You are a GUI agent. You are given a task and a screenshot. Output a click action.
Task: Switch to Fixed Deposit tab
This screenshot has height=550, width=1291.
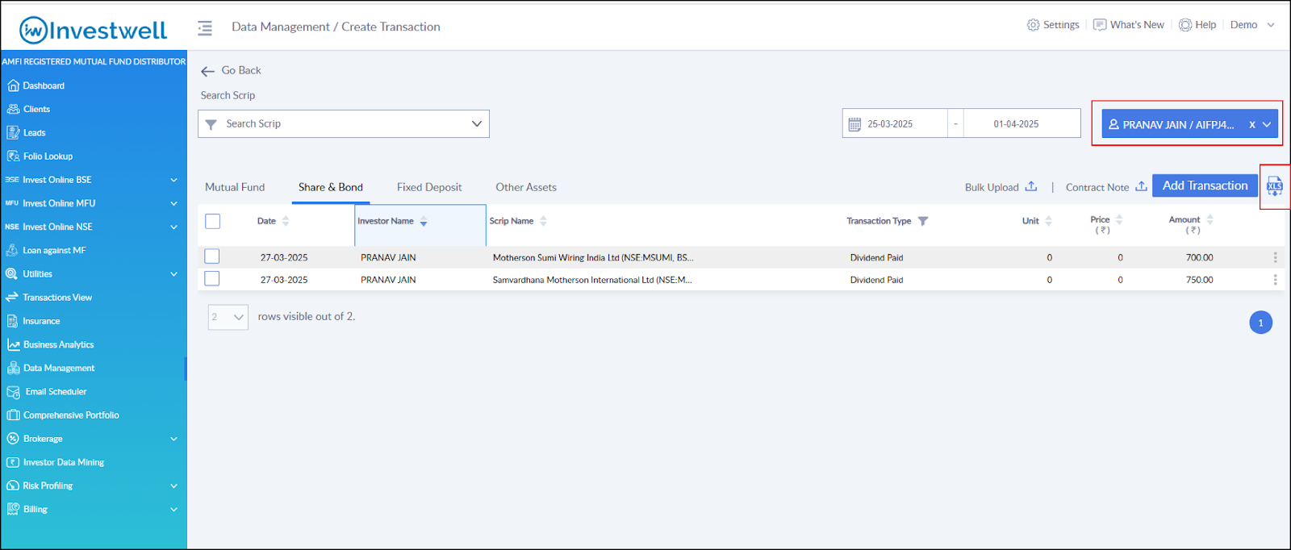[429, 187]
